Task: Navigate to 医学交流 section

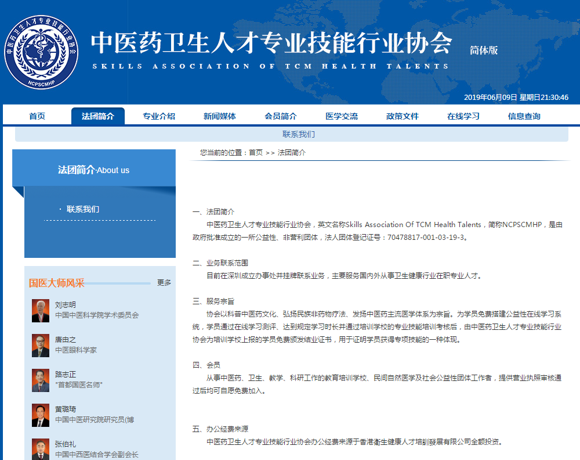Action: (x=342, y=116)
